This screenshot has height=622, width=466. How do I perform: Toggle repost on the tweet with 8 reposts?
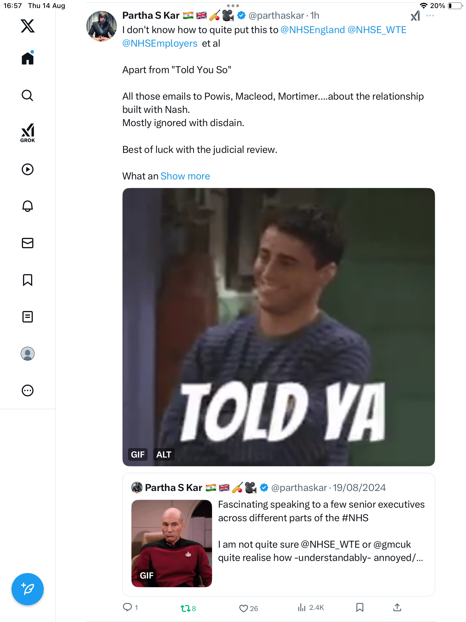point(185,608)
